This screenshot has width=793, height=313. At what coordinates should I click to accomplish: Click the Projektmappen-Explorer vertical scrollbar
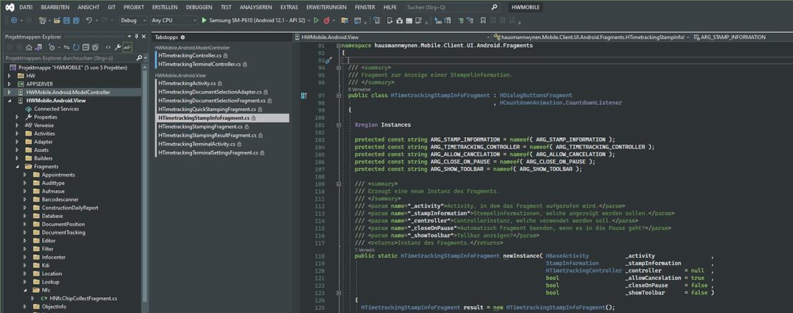146,182
